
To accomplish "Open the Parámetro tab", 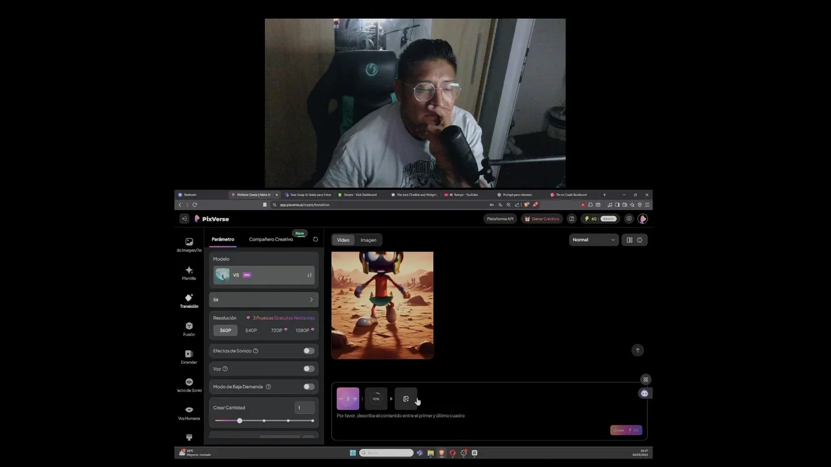I will click(x=223, y=239).
